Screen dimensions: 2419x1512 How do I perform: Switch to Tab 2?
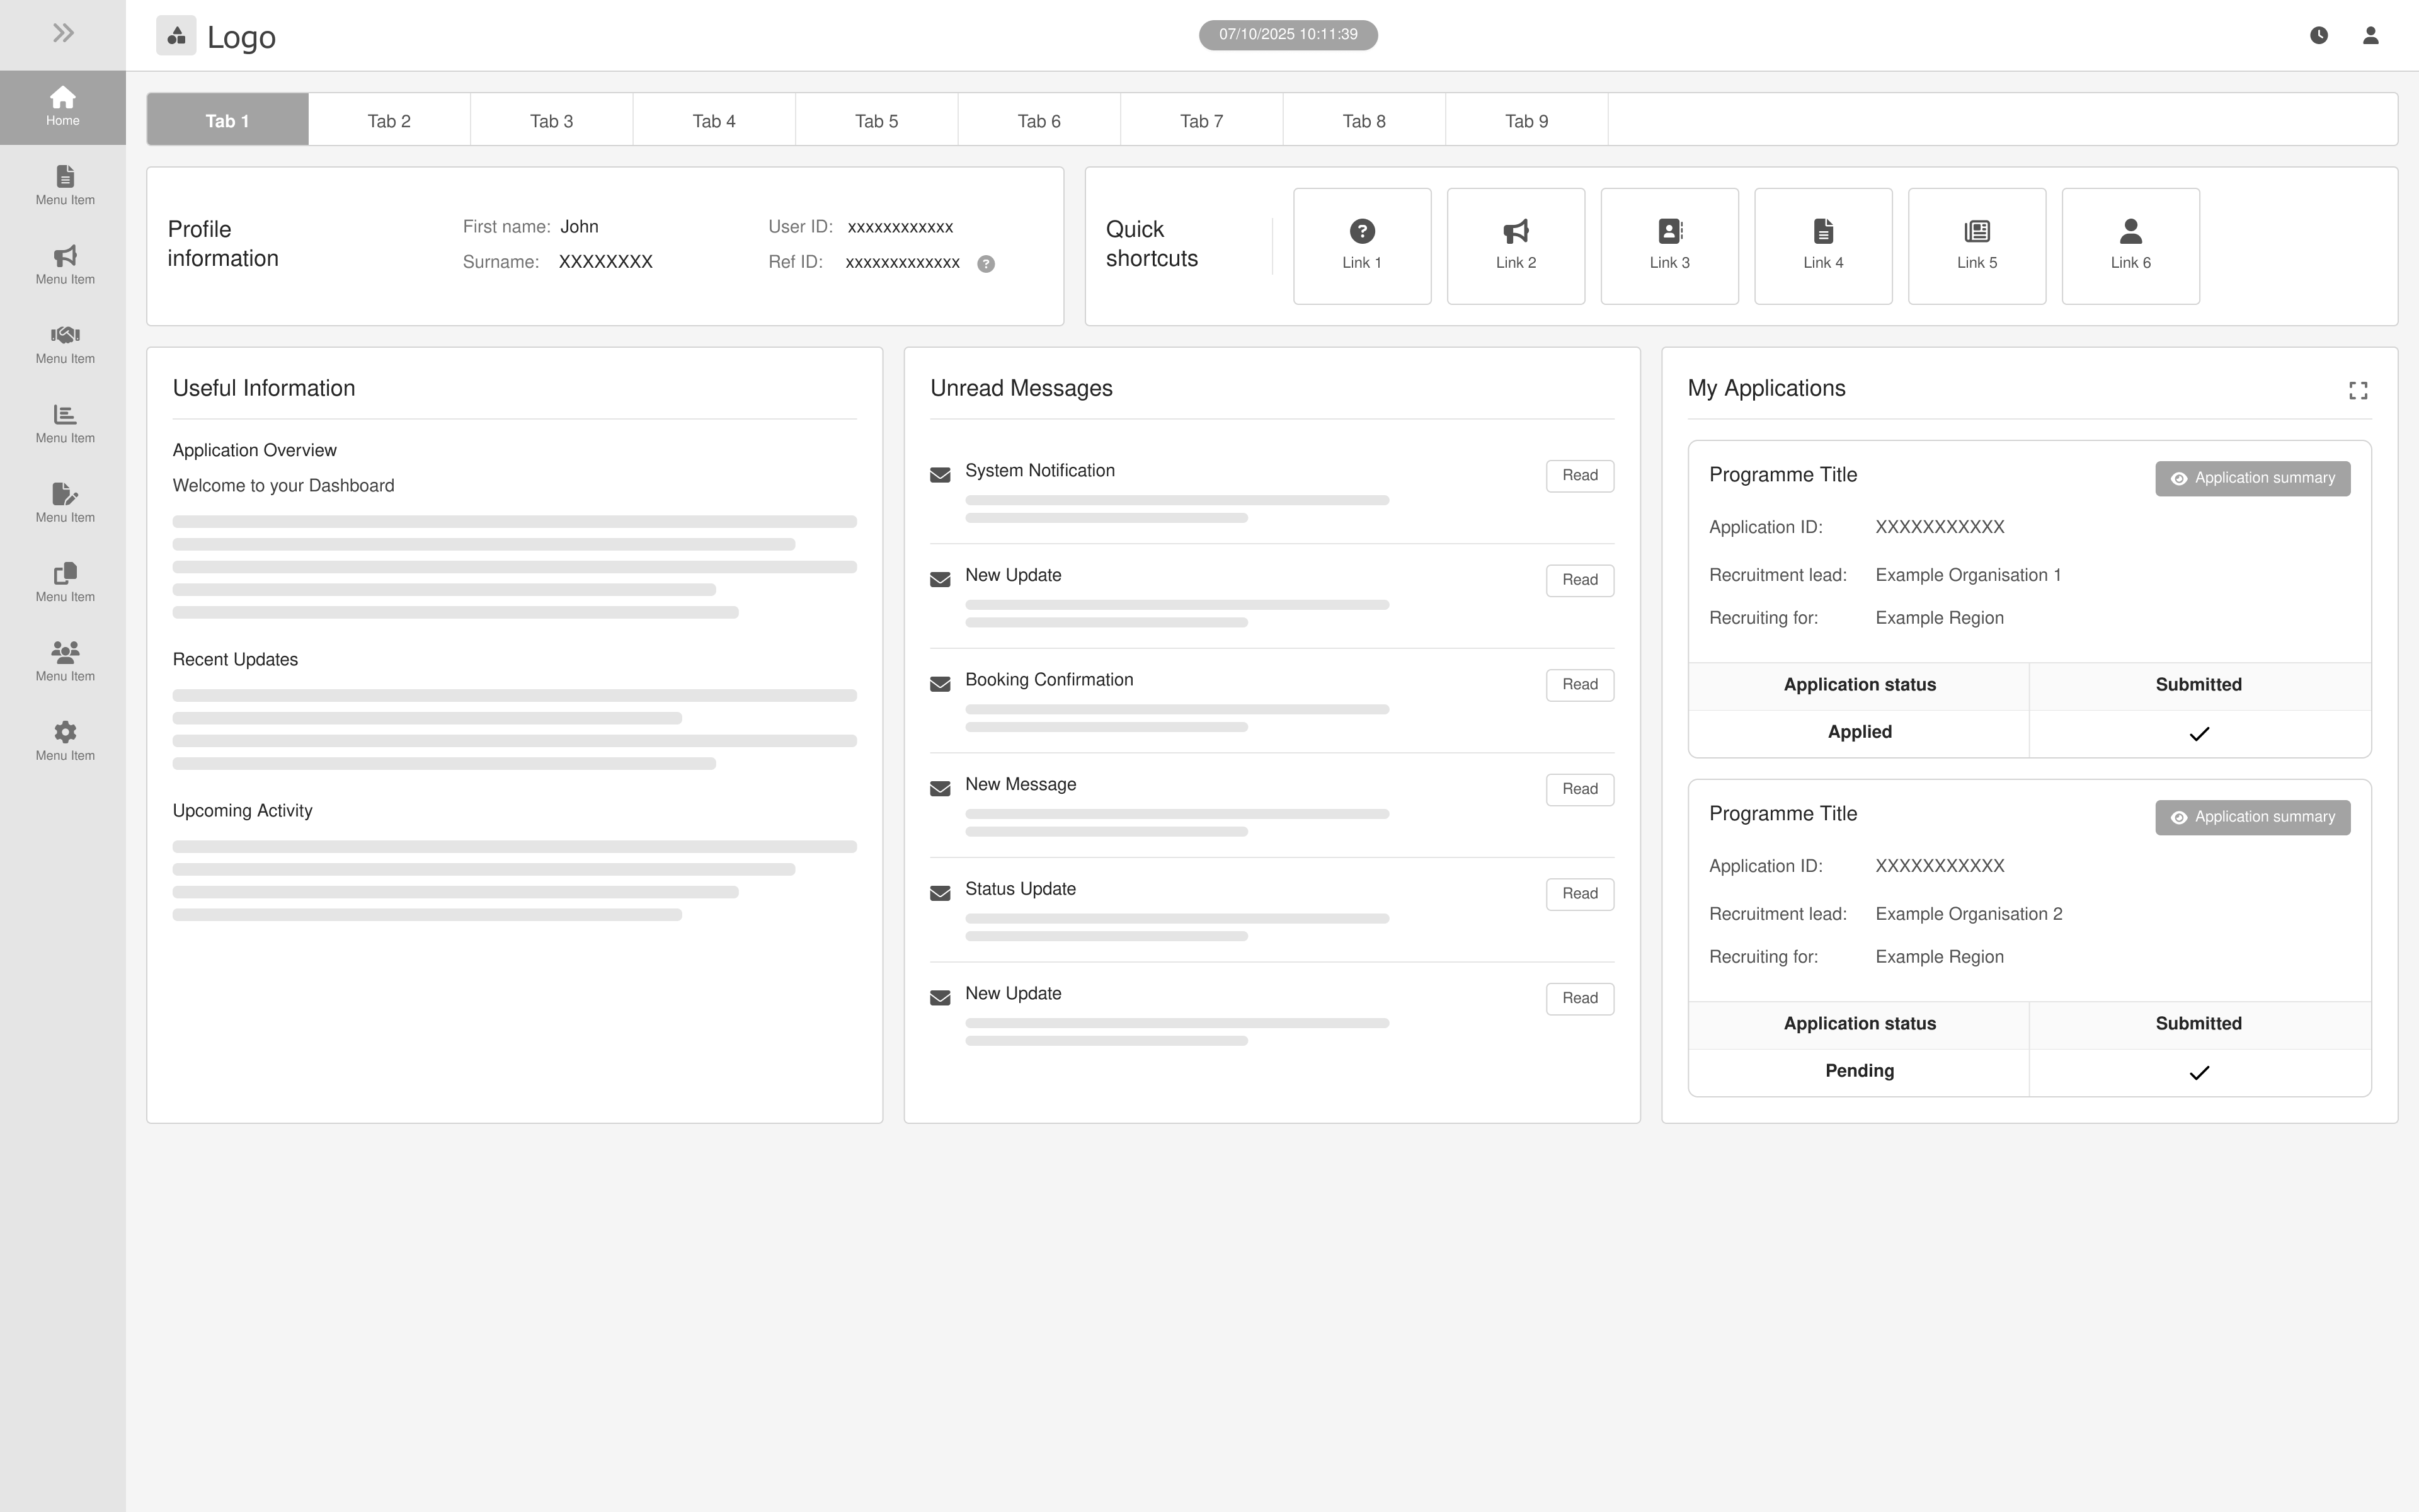(x=389, y=120)
